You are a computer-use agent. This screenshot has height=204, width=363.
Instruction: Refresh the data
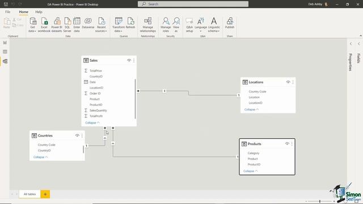130,23
